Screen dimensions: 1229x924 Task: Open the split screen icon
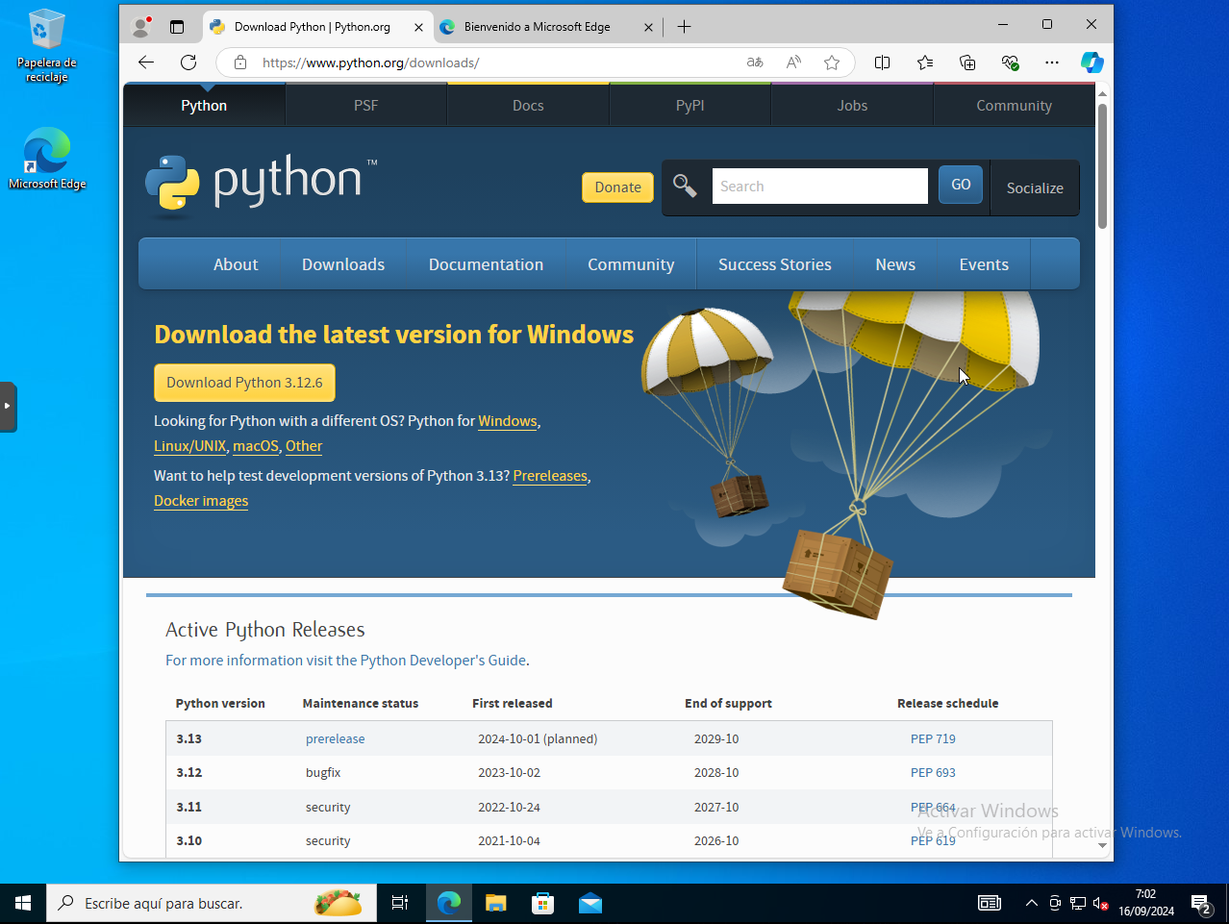coord(882,62)
